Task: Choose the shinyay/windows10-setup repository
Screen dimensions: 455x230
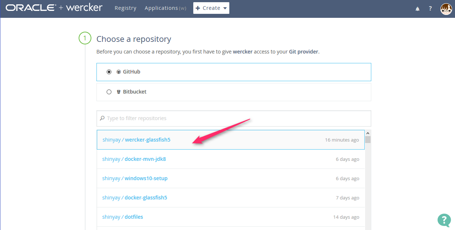Action: (x=231, y=178)
